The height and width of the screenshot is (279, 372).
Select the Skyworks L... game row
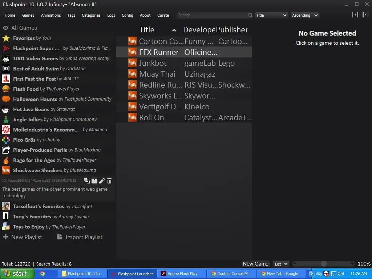[184, 96]
